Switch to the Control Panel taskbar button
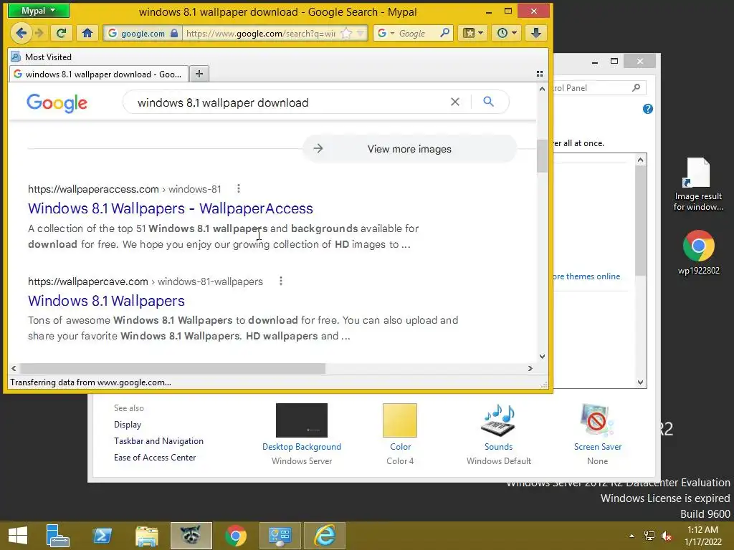This screenshot has width=734, height=550. 280,536
